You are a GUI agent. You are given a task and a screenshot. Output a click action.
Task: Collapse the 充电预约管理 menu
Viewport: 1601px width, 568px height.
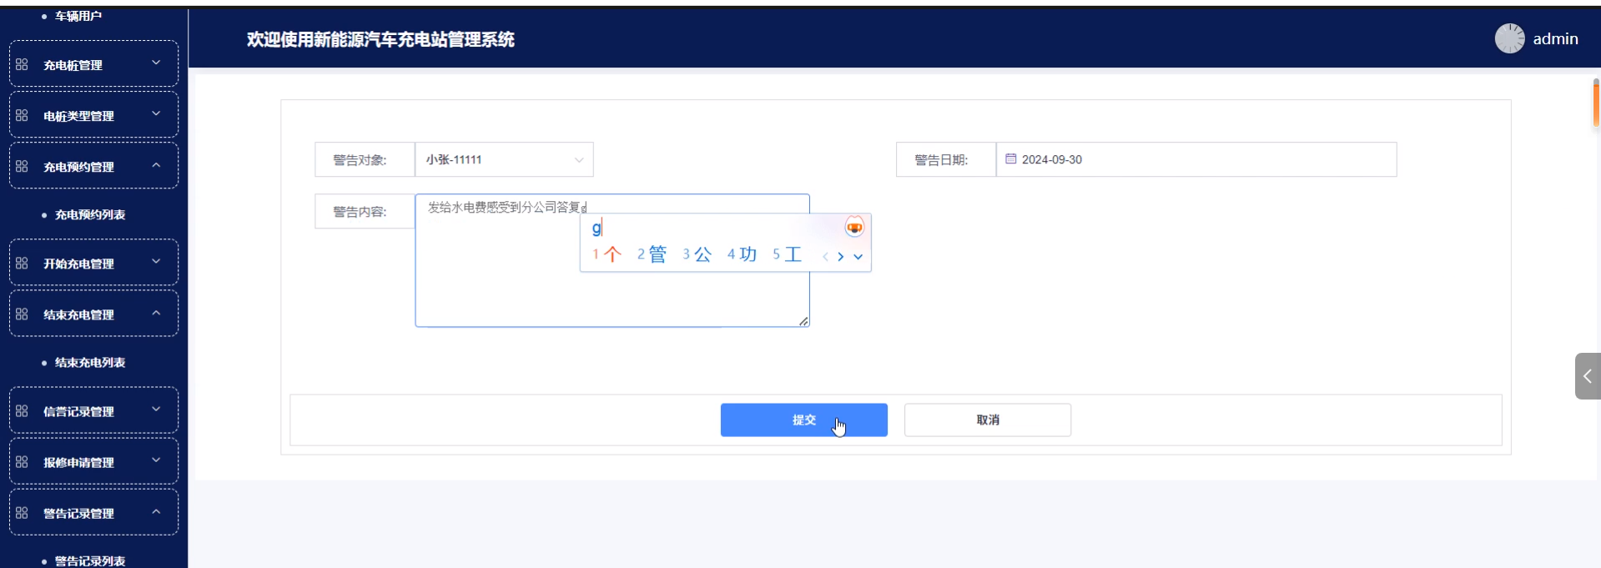click(x=93, y=166)
